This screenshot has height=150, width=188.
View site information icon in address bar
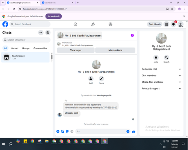coord(20,9)
